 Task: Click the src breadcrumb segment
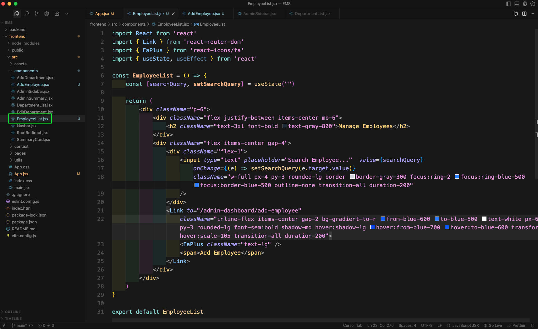[114, 24]
